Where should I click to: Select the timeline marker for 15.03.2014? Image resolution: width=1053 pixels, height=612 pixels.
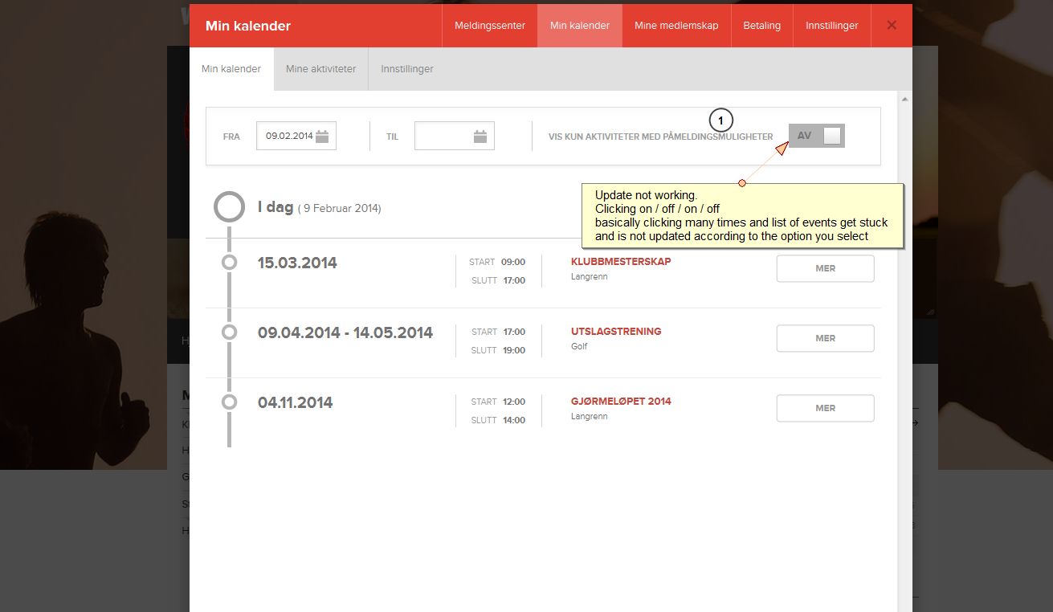point(229,263)
